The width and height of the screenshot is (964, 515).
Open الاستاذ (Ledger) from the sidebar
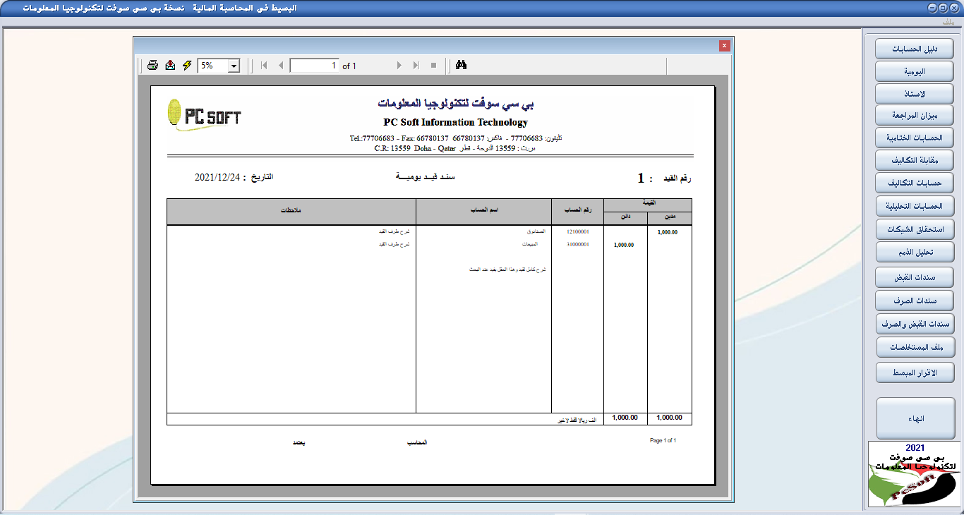tap(913, 93)
